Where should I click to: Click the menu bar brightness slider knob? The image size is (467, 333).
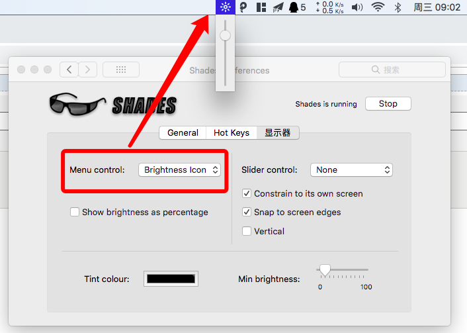tap(225, 36)
